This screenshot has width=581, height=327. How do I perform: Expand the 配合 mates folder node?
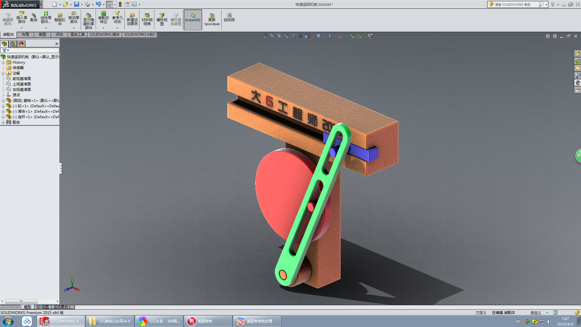(3, 122)
